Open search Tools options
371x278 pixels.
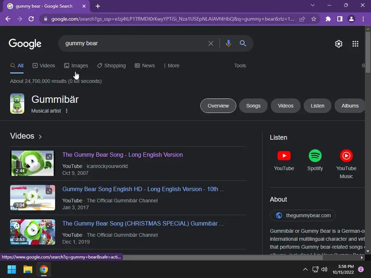[240, 66]
